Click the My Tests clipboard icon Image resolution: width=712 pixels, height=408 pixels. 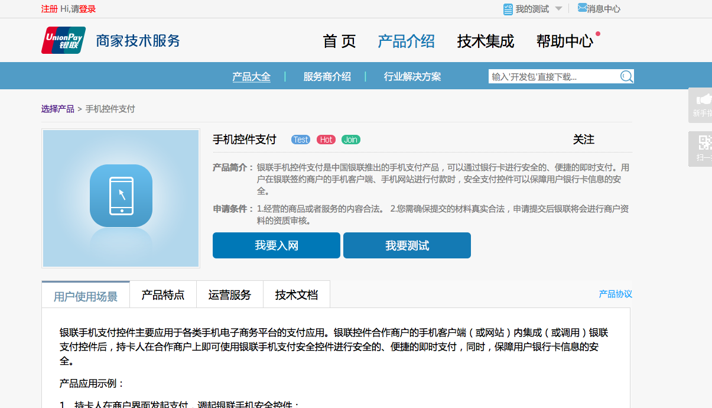(508, 9)
